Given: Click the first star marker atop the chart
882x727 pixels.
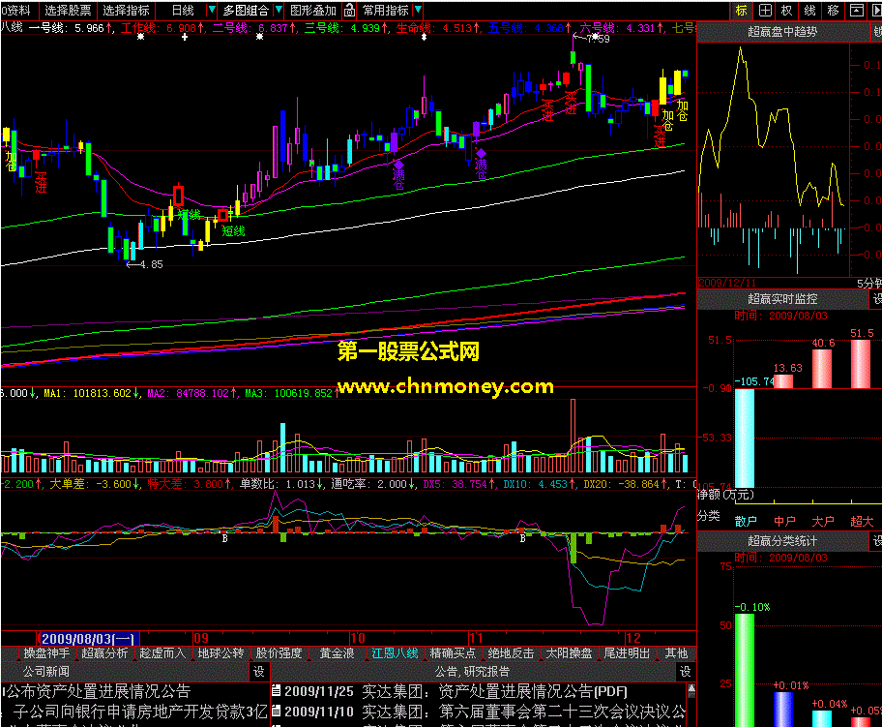Looking at the screenshot, I should point(140,37).
